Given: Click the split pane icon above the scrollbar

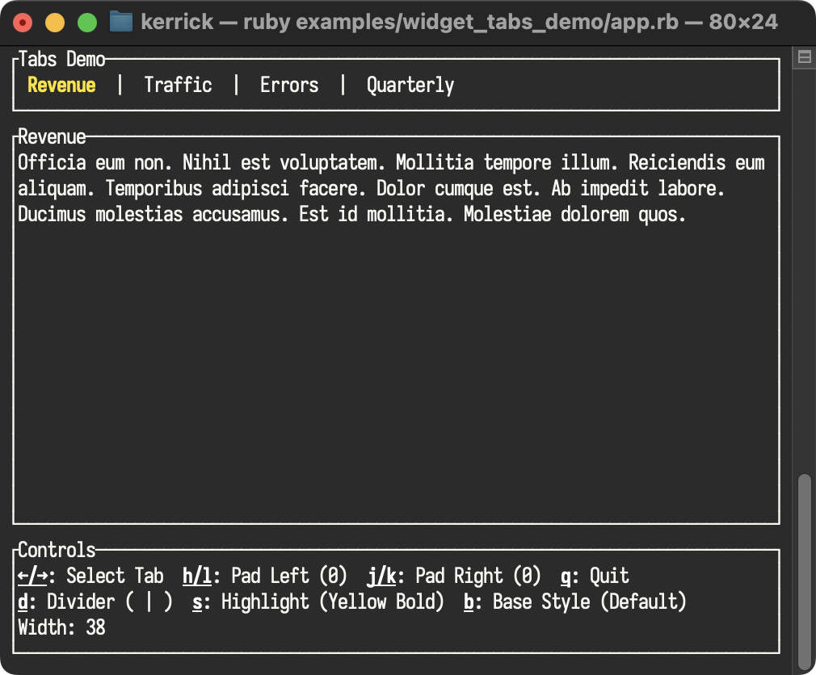Looking at the screenshot, I should coord(804,57).
